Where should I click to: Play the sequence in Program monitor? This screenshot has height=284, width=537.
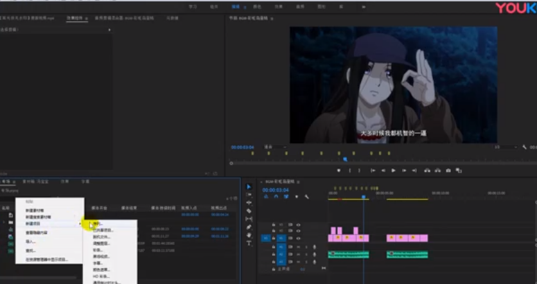tap(394, 171)
